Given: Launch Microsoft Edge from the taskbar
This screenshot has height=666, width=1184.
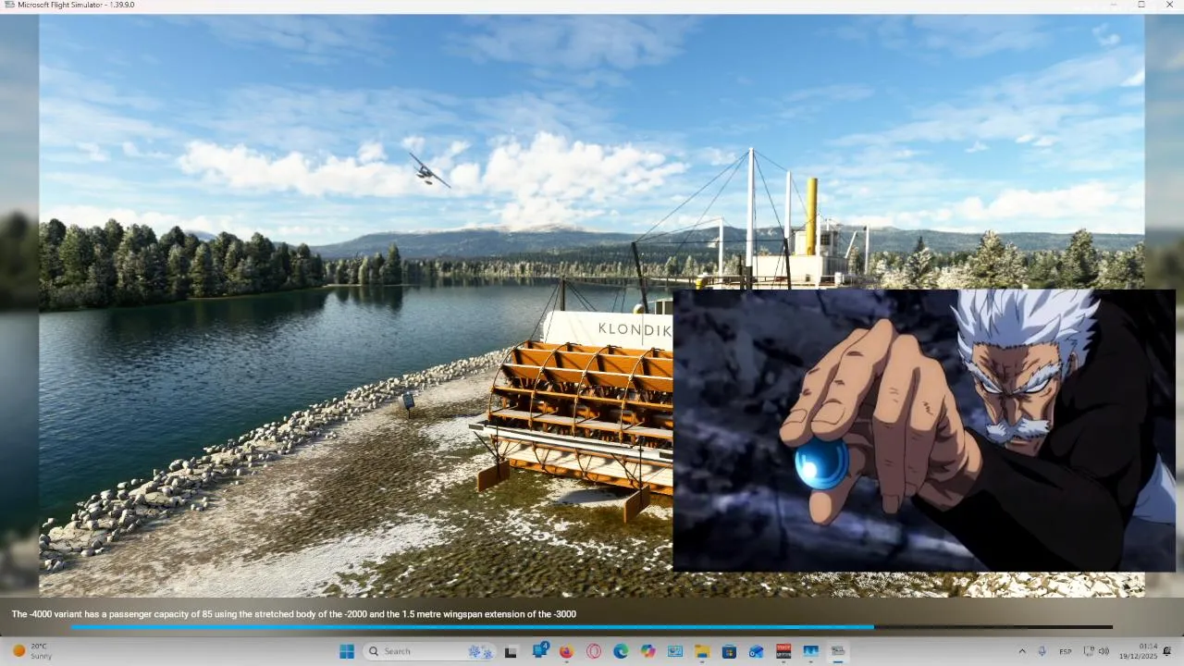Looking at the screenshot, I should (x=621, y=651).
